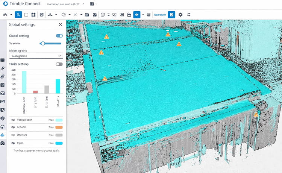
Task: Click the Trimble Connect logo
Action: [x=5, y=4]
